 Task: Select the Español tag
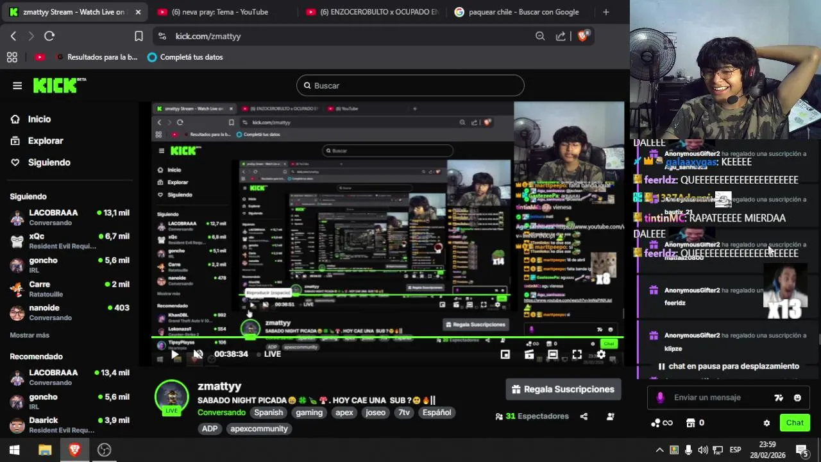click(437, 413)
